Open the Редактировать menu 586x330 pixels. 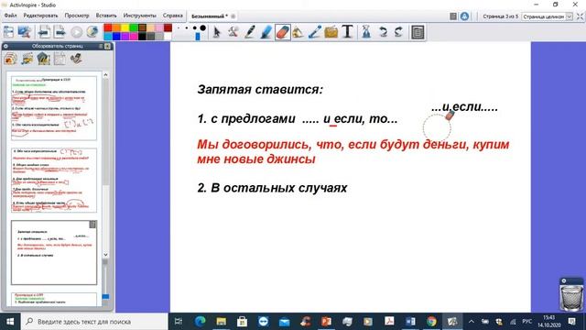[x=40, y=16]
